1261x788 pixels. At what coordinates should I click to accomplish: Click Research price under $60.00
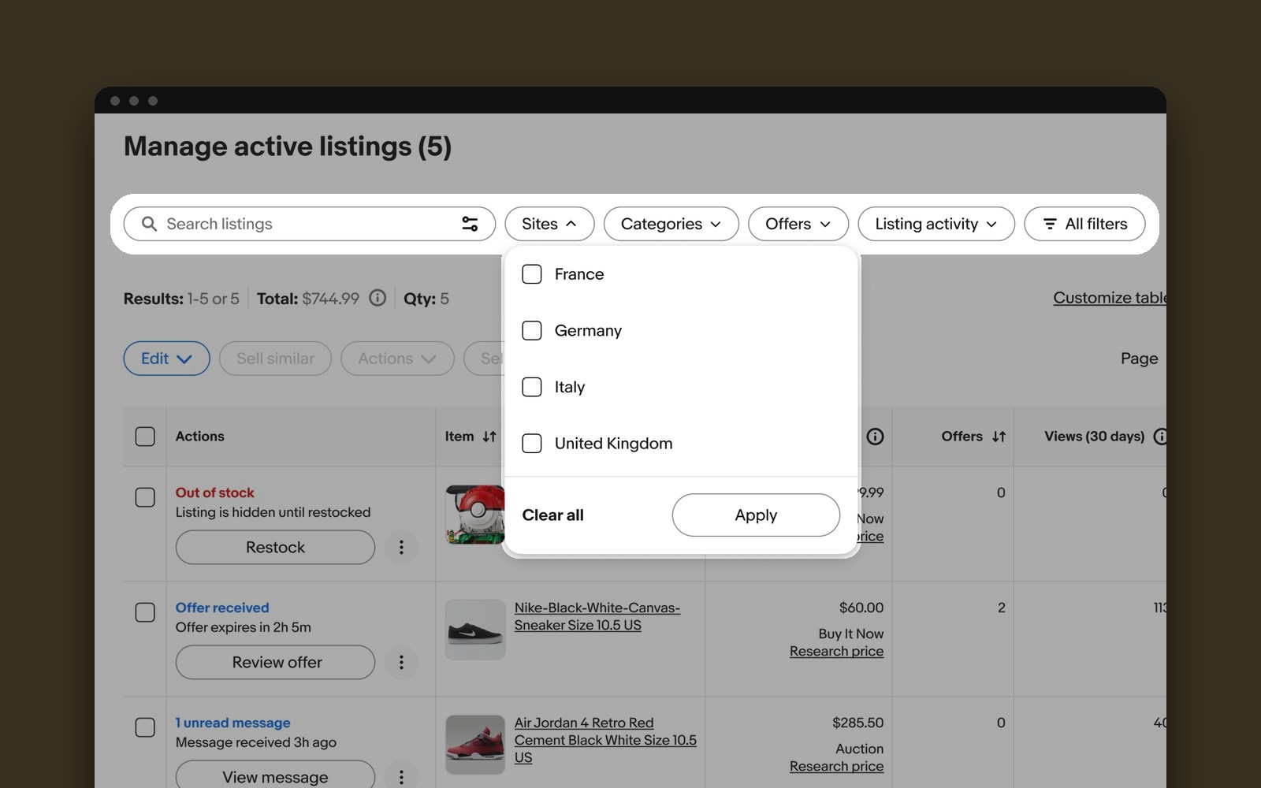tap(836, 652)
